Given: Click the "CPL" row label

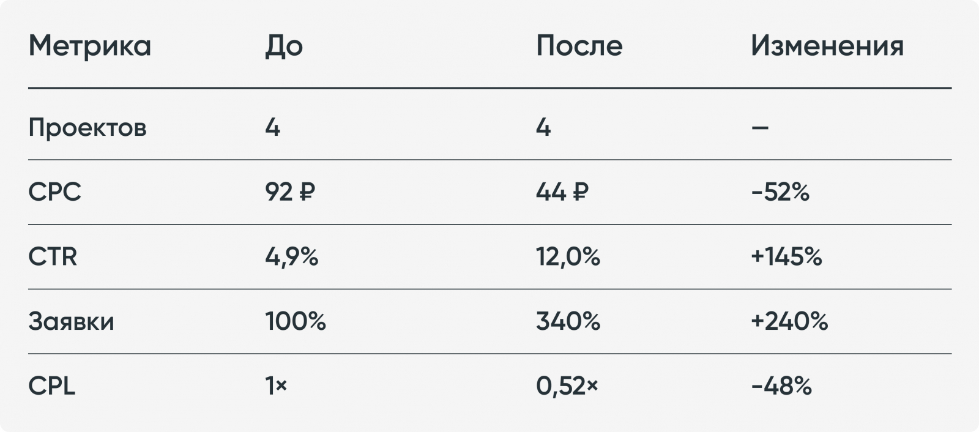Looking at the screenshot, I should click(51, 386).
